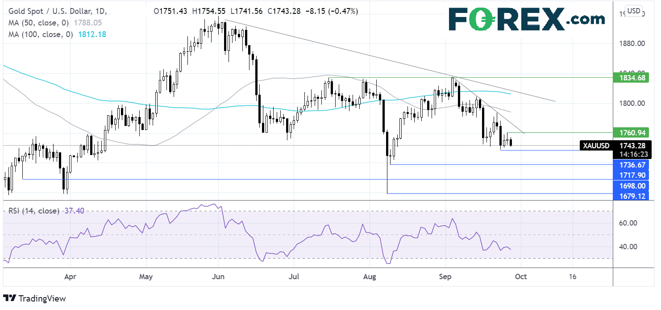Click the TradingView logo icon
The height and width of the screenshot is (310, 661).
coord(10,298)
